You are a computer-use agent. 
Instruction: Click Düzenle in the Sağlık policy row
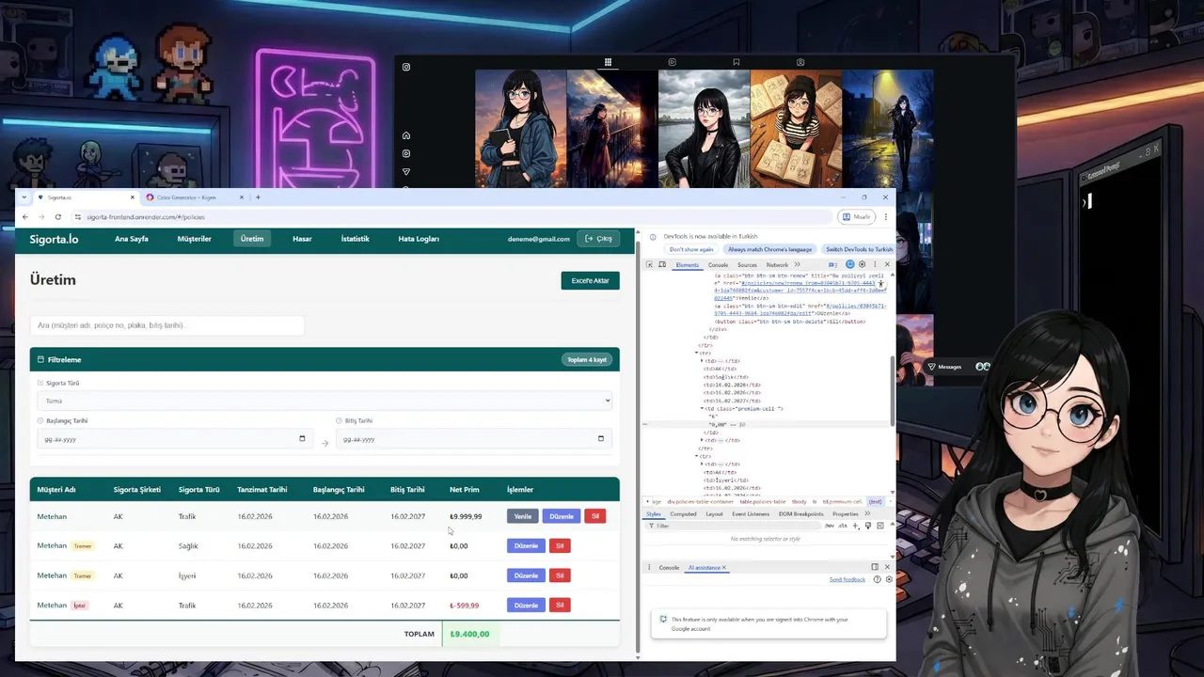pyautogui.click(x=526, y=545)
